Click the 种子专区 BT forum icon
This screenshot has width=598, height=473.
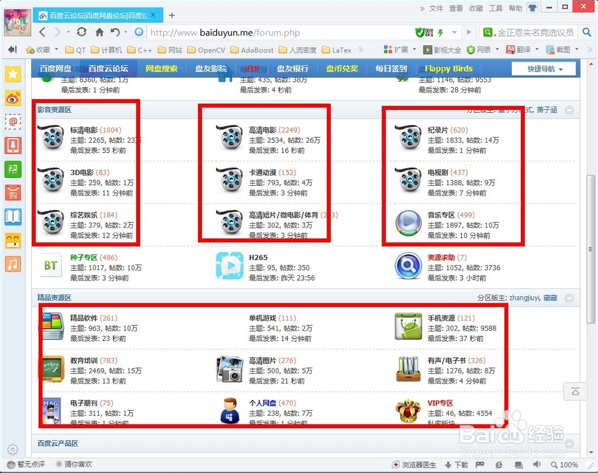point(51,265)
